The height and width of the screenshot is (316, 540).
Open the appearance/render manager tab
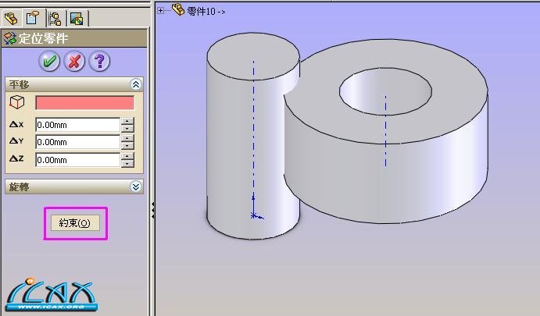77,18
